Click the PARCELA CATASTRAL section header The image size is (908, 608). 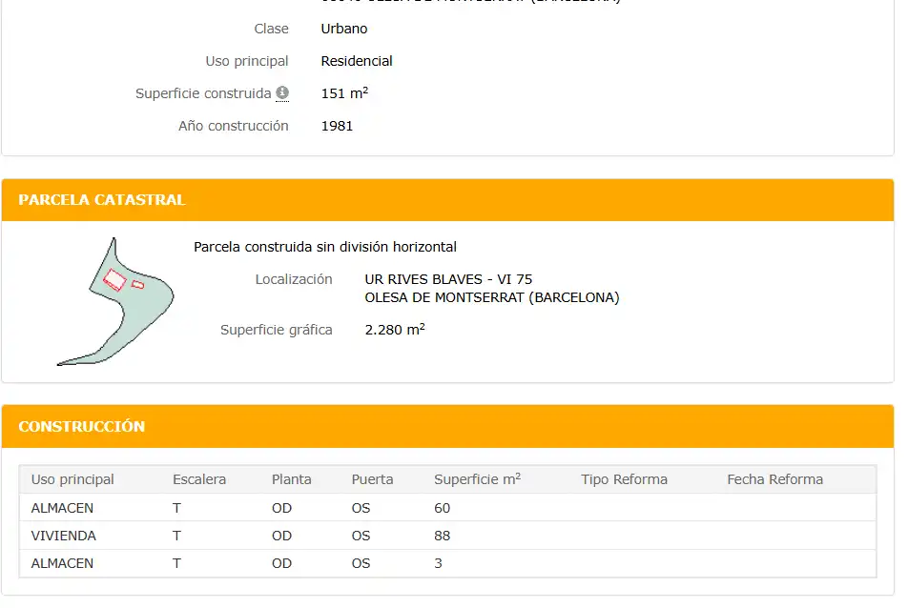(447, 200)
